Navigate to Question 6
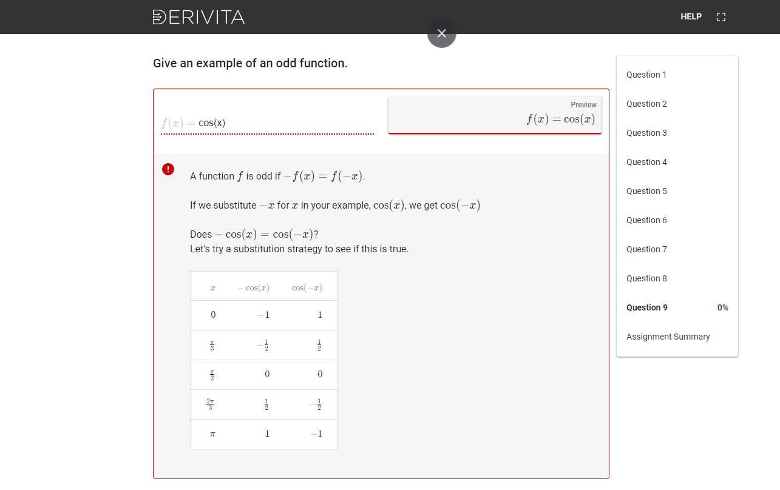 [646, 220]
